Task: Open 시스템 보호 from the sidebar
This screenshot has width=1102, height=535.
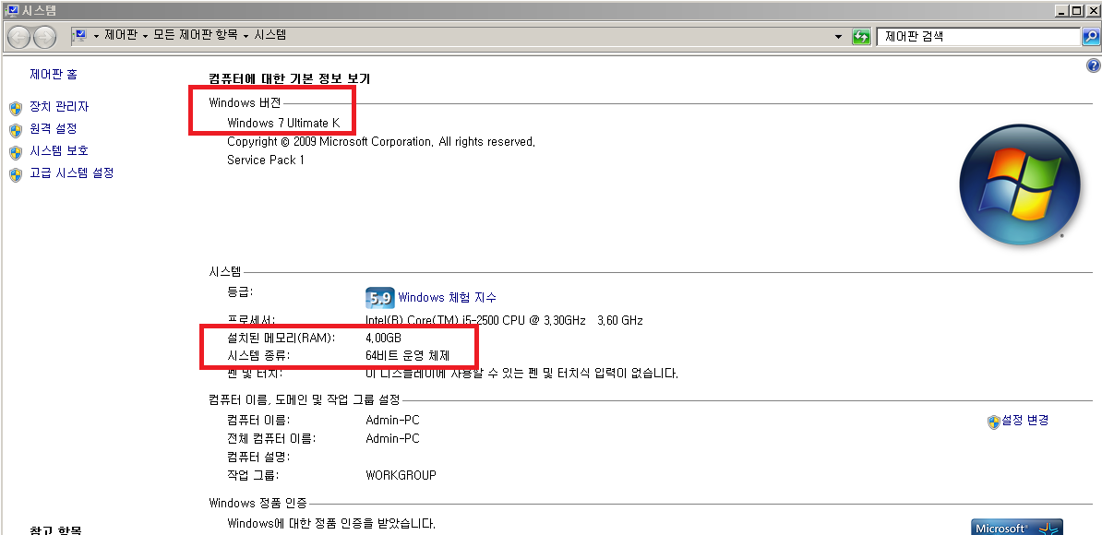Action: pos(59,151)
